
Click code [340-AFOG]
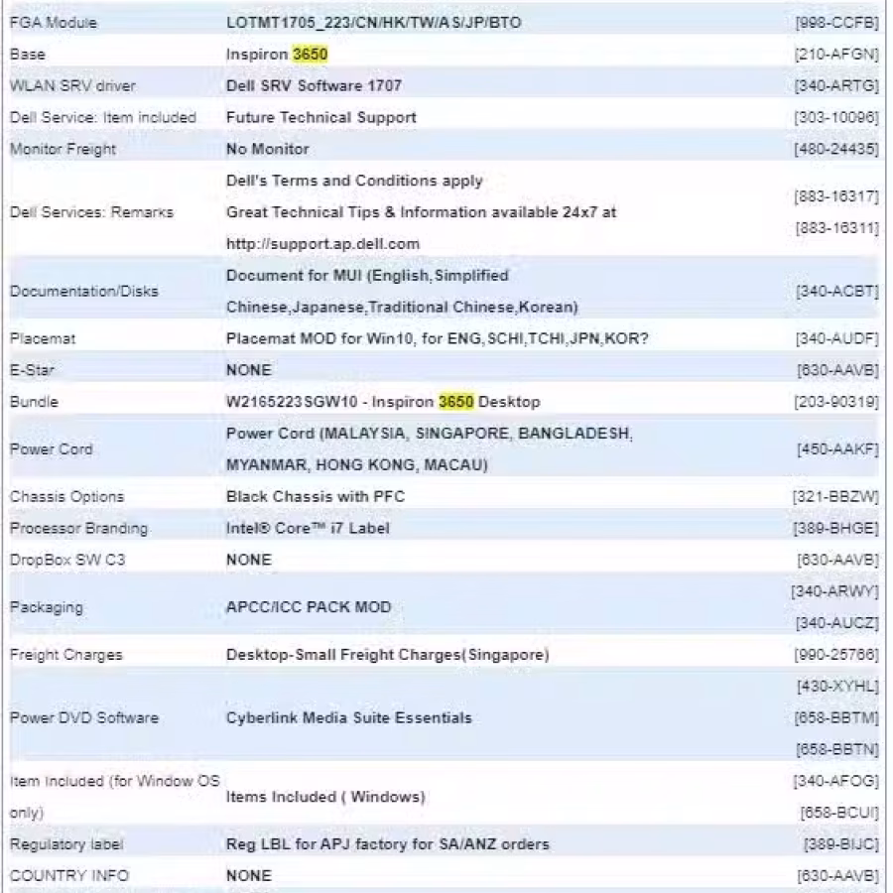tap(835, 782)
